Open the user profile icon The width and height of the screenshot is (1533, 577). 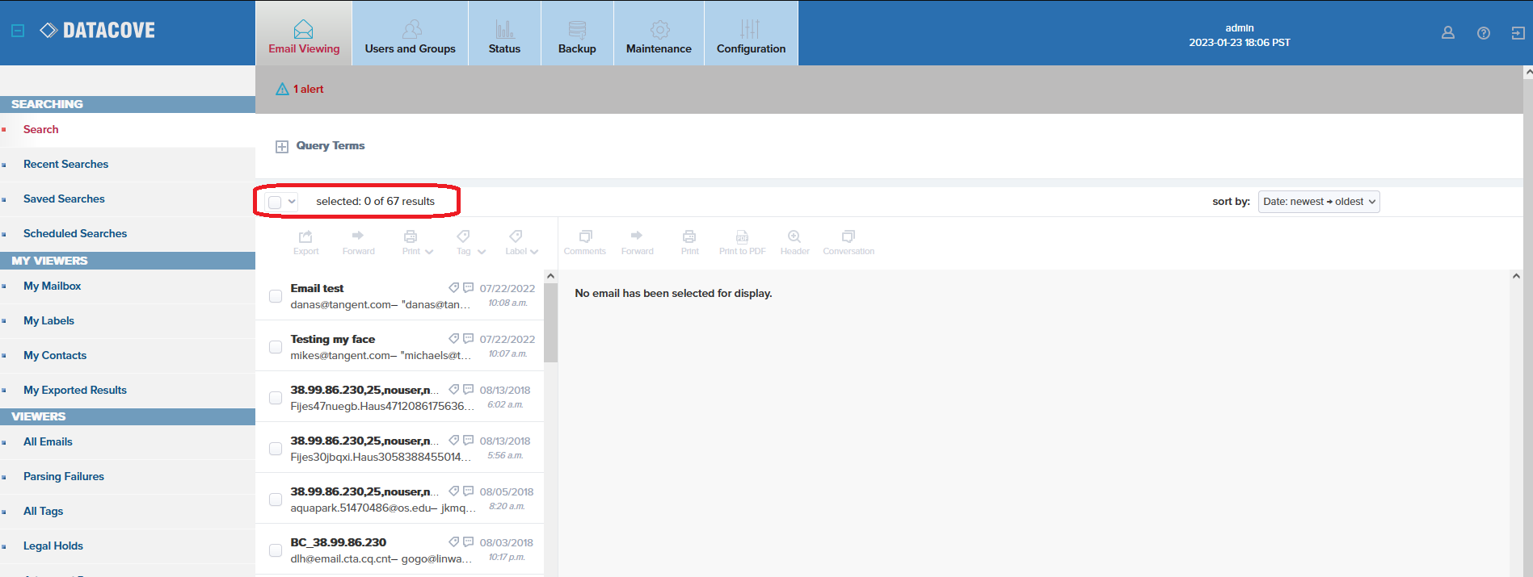tap(1447, 33)
